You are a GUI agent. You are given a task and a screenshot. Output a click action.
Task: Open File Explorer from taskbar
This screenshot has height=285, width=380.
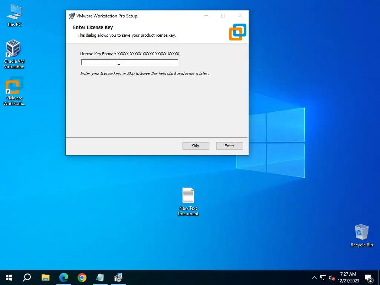(x=45, y=278)
